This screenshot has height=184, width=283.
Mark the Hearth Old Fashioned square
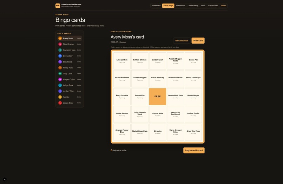pos(176,114)
